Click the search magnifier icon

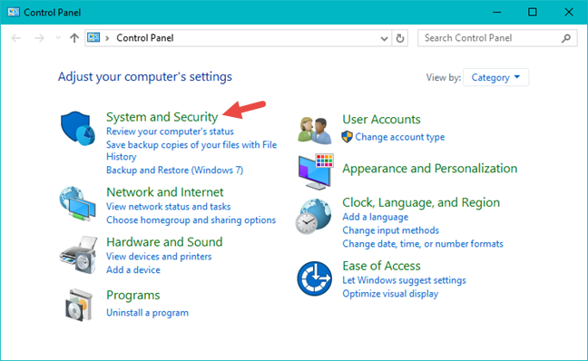(566, 38)
